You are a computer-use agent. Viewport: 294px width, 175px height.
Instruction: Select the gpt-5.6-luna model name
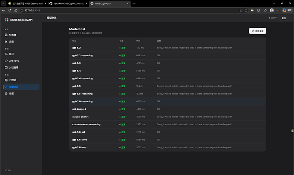click(79, 147)
